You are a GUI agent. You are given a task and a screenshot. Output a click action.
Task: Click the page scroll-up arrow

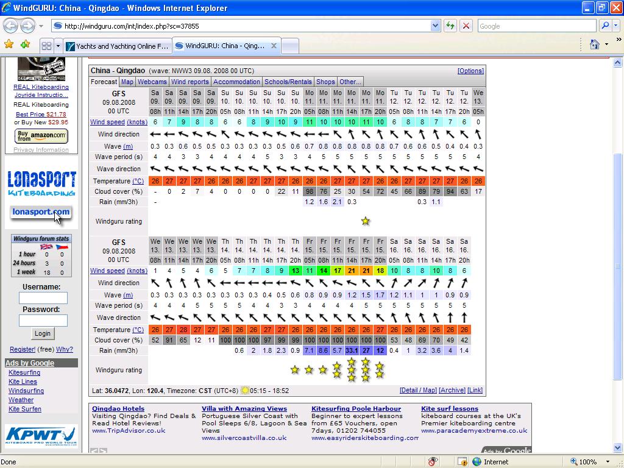point(618,63)
